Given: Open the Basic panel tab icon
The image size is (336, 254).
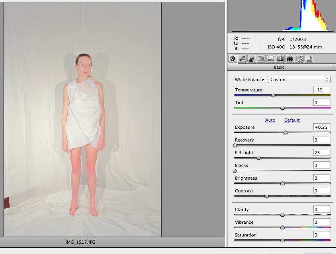Looking at the screenshot, I should [x=232, y=58].
